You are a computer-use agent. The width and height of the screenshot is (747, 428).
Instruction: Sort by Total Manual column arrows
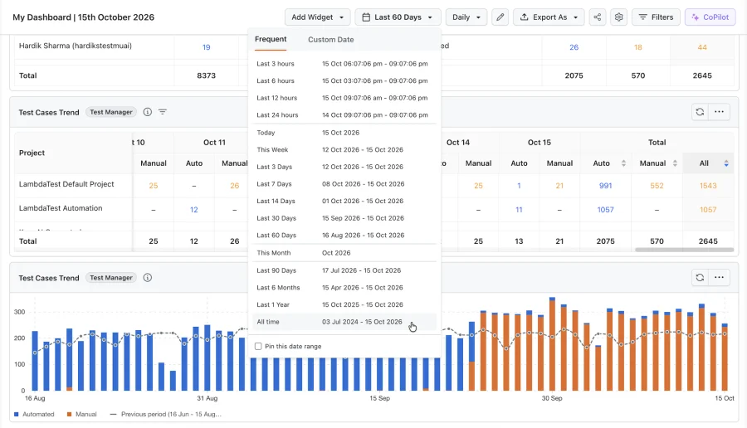click(x=675, y=163)
